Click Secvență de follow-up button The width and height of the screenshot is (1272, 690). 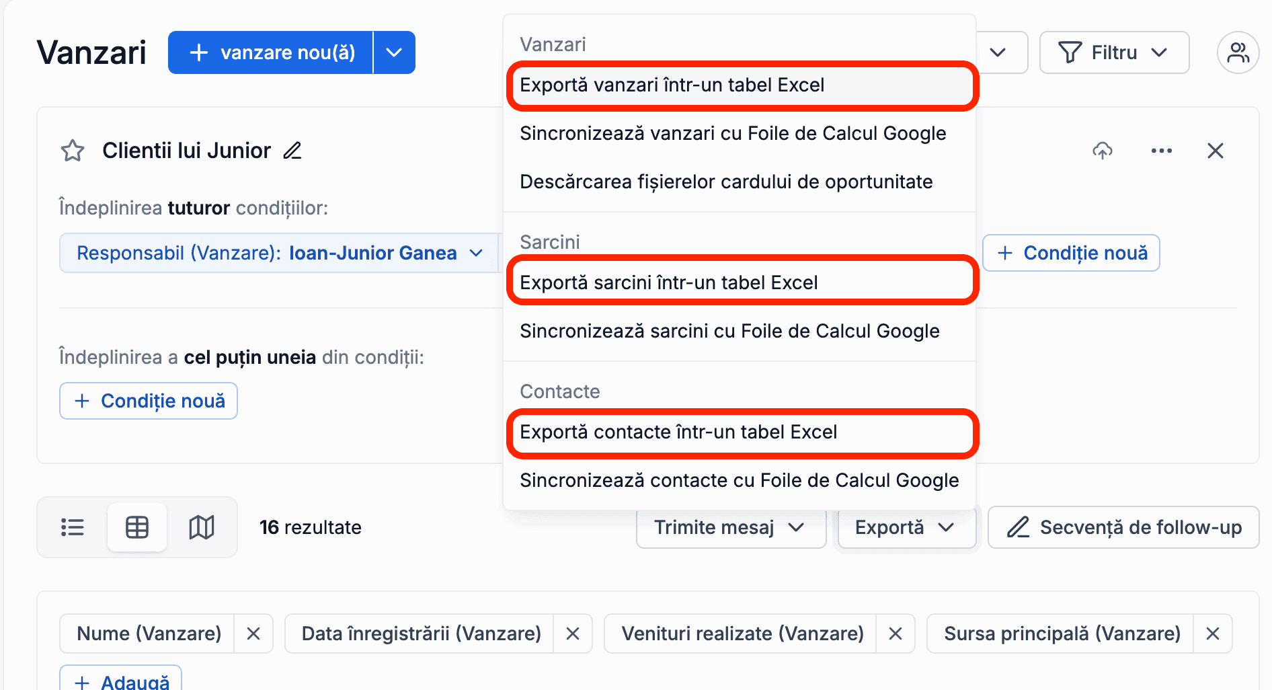click(1123, 527)
